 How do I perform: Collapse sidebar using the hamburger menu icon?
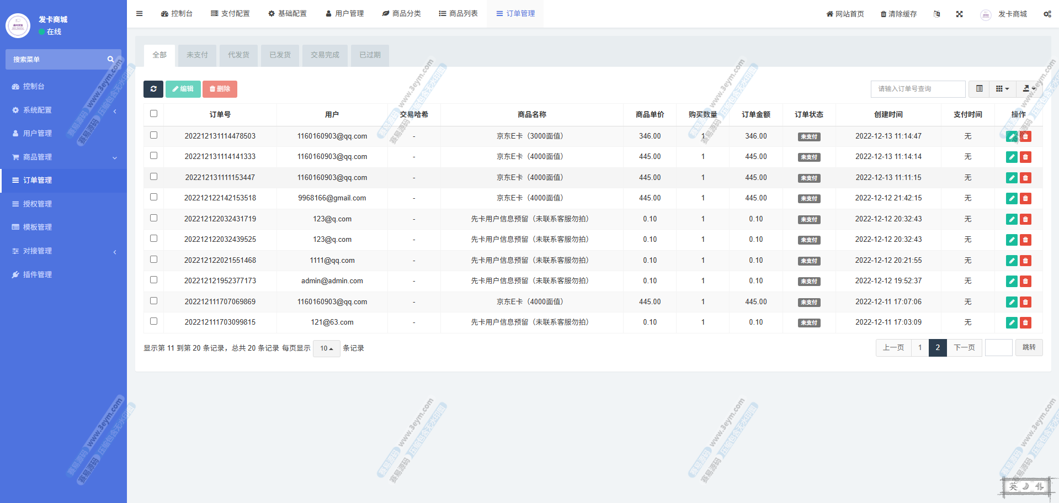(139, 14)
